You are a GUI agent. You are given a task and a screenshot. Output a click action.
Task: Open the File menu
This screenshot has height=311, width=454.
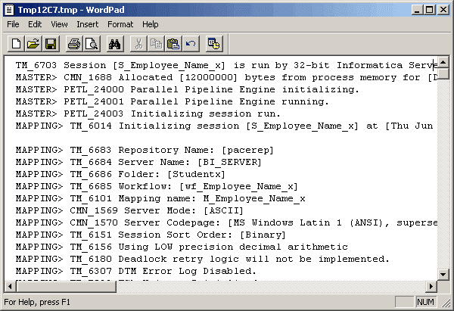pyautogui.click(x=13, y=24)
